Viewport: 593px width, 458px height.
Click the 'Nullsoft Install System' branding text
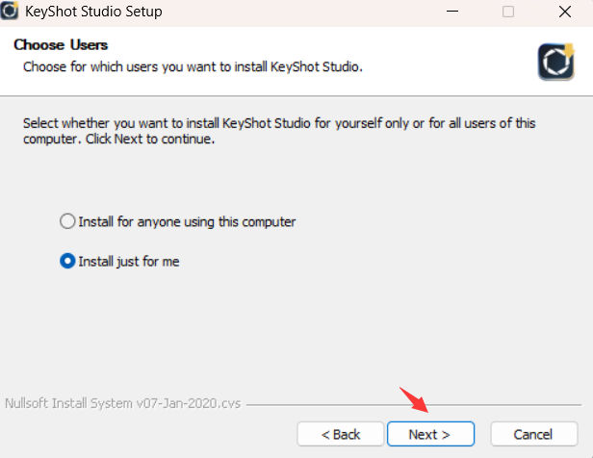122,404
